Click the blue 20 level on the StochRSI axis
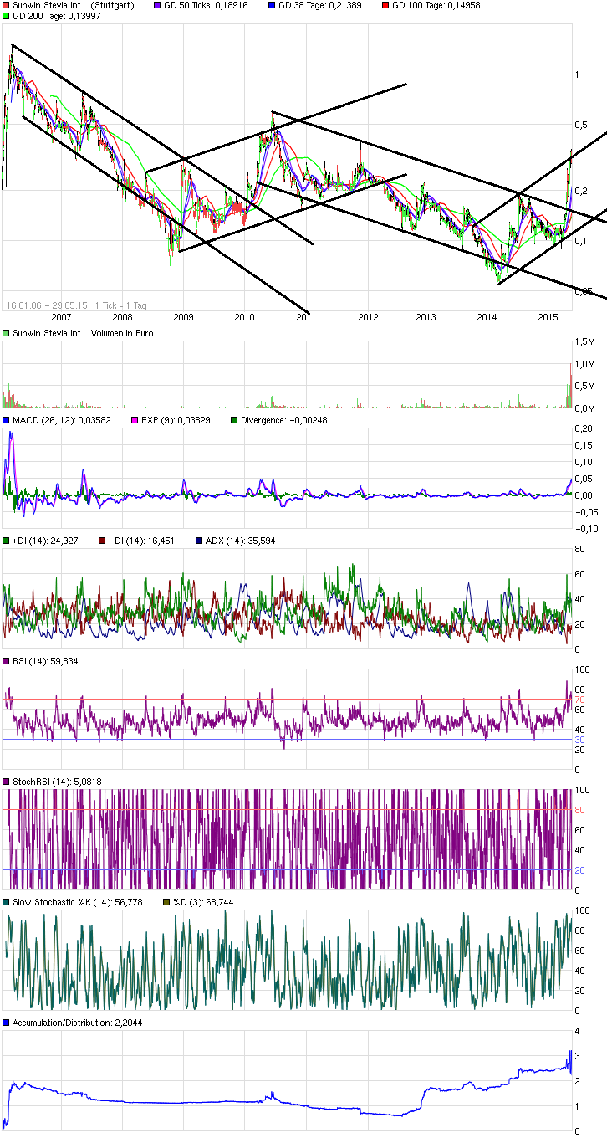Screen dimensions: 607x1138 (579, 870)
